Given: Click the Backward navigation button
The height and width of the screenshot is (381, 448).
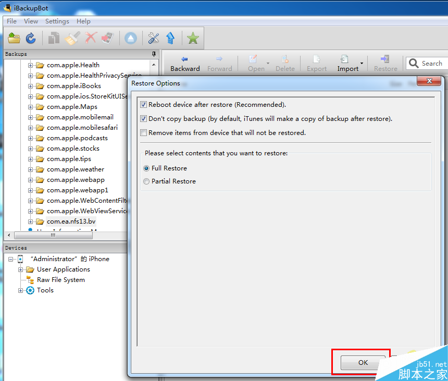Looking at the screenshot, I should (185, 64).
